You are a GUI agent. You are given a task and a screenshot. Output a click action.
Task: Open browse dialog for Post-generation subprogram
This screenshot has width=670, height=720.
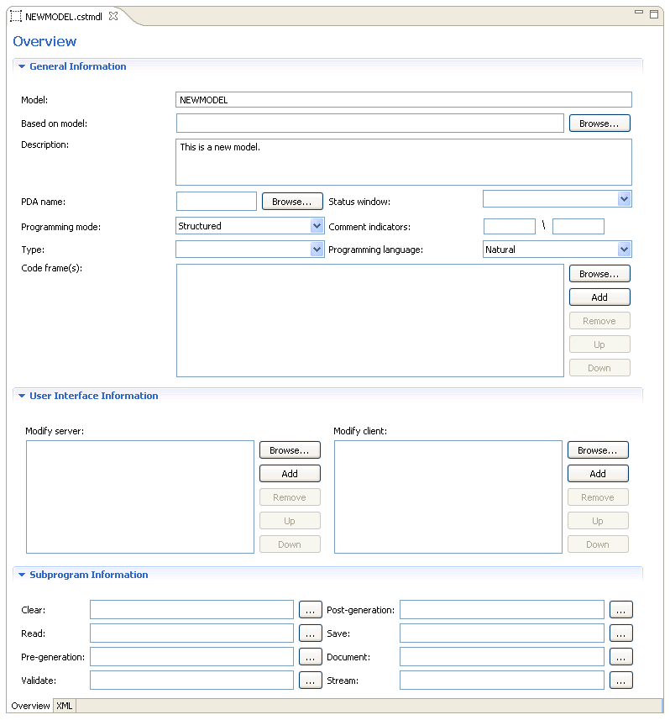pyautogui.click(x=620, y=610)
